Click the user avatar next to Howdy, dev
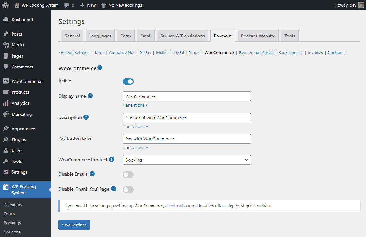 click(x=361, y=5)
